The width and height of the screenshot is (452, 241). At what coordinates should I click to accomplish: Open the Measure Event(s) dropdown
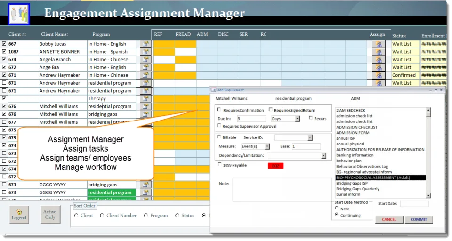pyautogui.click(x=267, y=146)
